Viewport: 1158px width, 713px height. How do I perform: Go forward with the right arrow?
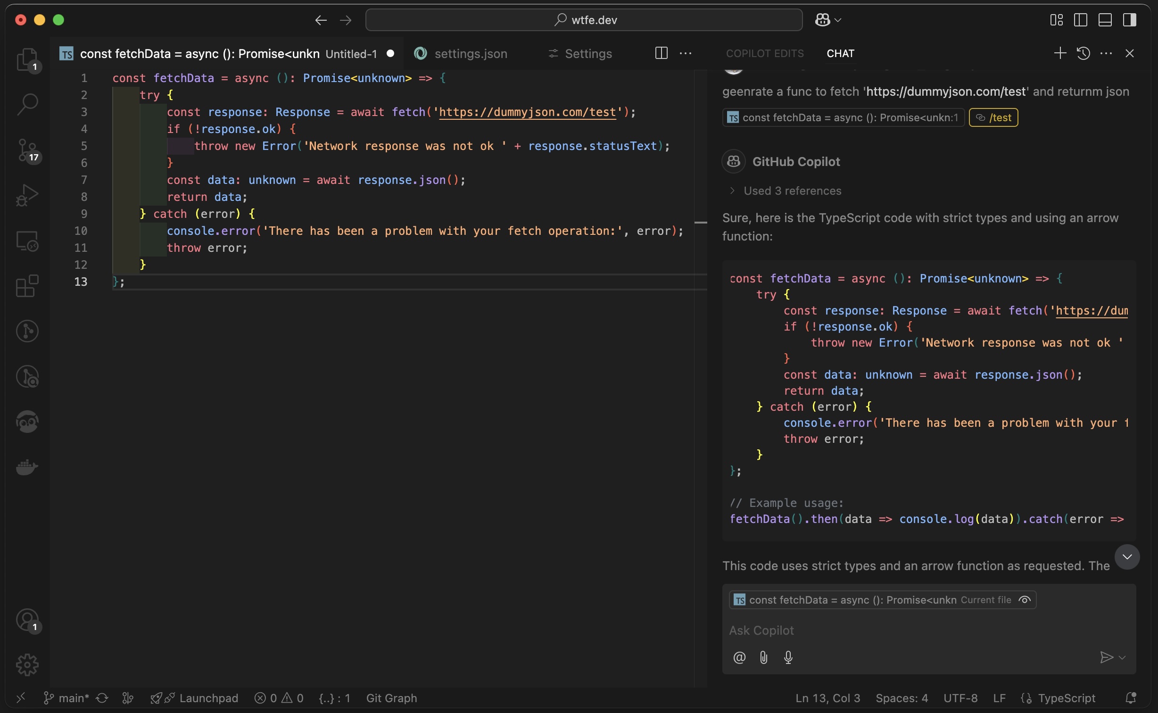(346, 20)
